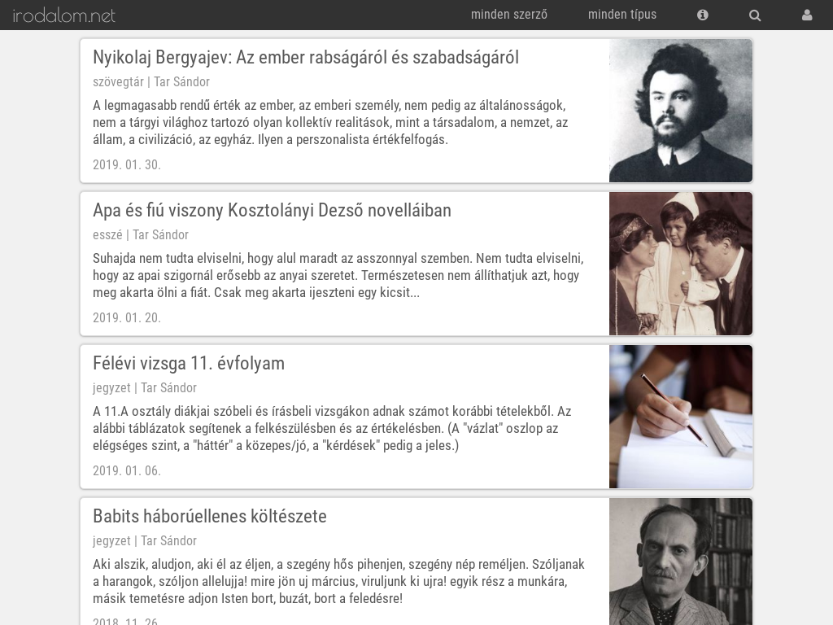Open article 'Apa és fiú viszony Kosztolányi Dezső novelláiban'
The width and height of the screenshot is (833, 625).
point(272,211)
